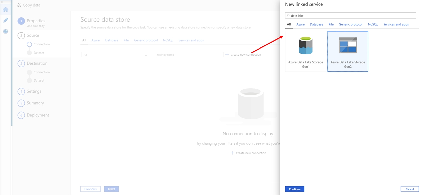The image size is (421, 195).
Task: Select the Azure Data Lake Storage Gen1 connector
Action: click(x=306, y=51)
